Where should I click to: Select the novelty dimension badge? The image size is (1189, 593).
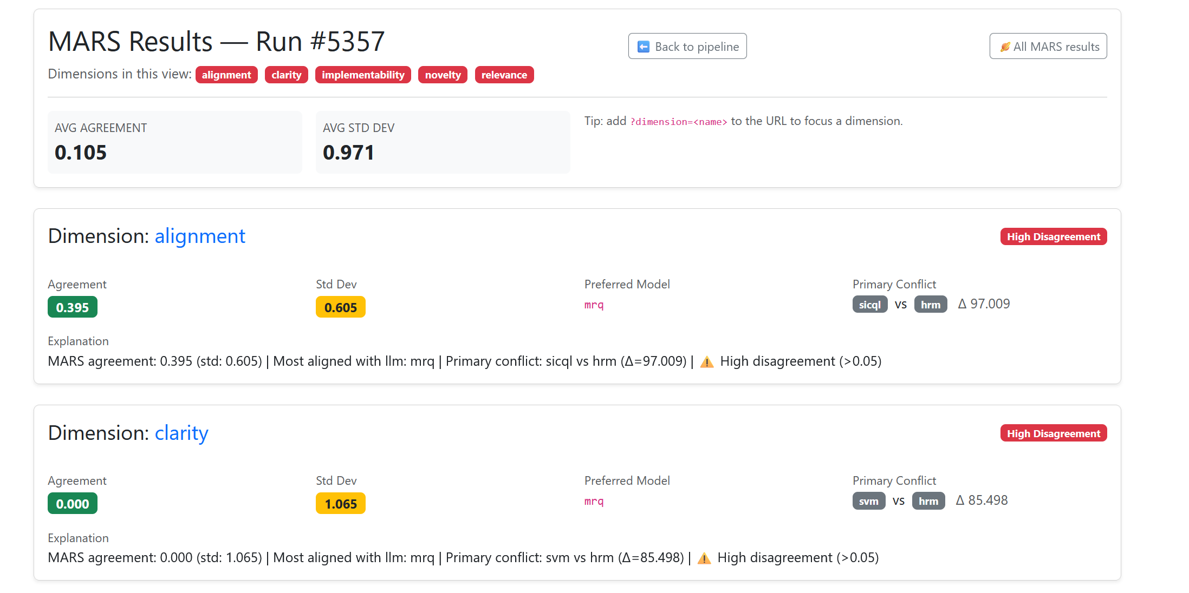tap(443, 75)
